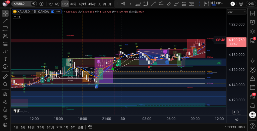Select the crosshair cursor tool
Image resolution: width=257 pixels, height=131 pixels.
point(5,13)
